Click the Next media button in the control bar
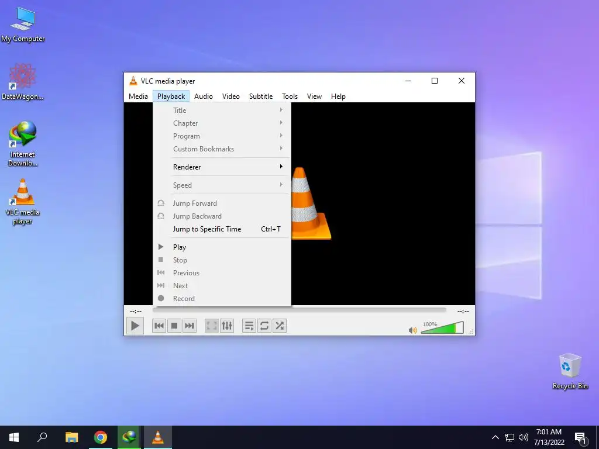The width and height of the screenshot is (599, 449). click(x=190, y=326)
